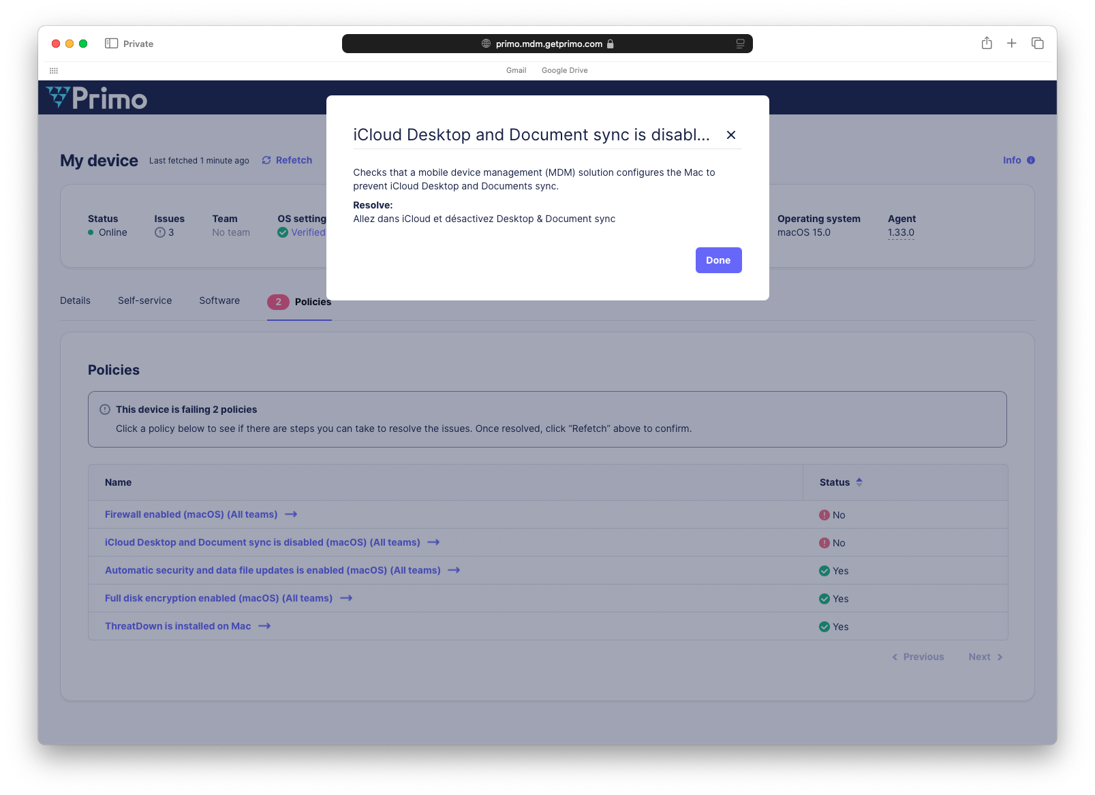Close the iCloud policy dialog with X
This screenshot has width=1095, height=795.
click(x=731, y=135)
